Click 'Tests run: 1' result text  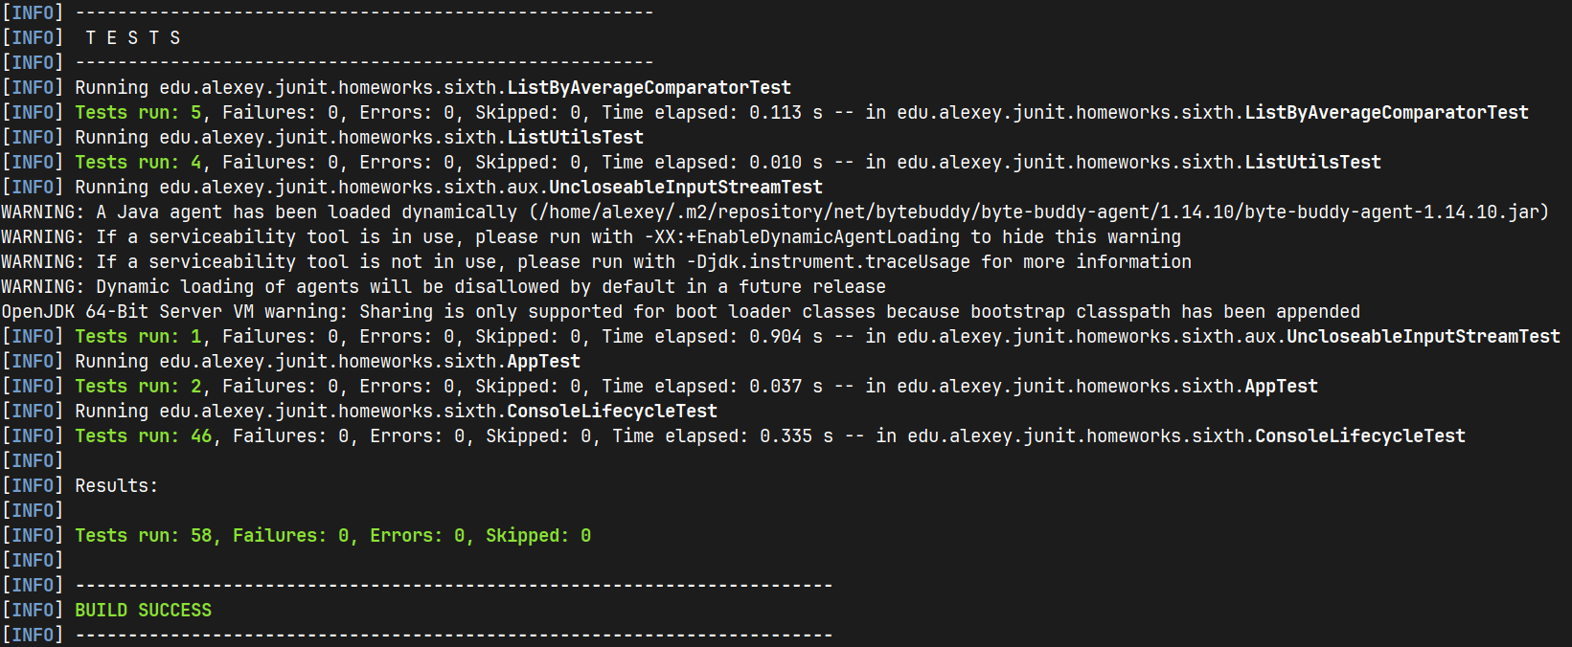pyautogui.click(x=138, y=337)
